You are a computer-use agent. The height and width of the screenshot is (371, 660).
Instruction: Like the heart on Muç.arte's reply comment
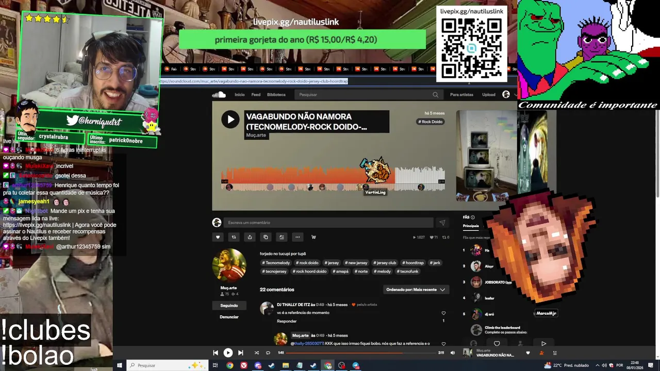(x=443, y=344)
